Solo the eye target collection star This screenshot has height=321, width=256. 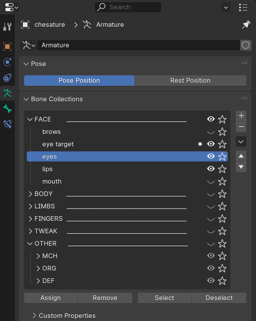click(222, 144)
